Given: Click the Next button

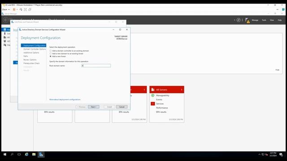Looking at the screenshot, I should [x=94, y=107].
